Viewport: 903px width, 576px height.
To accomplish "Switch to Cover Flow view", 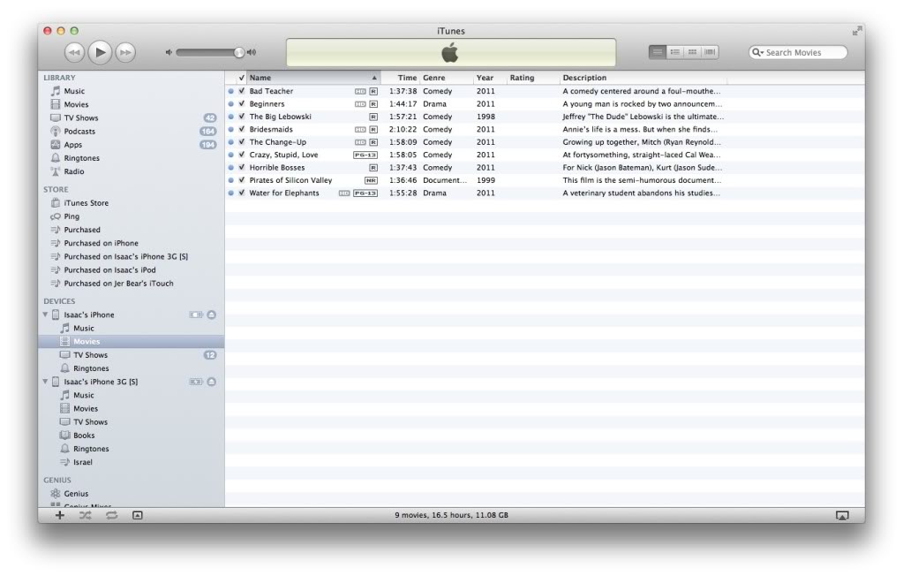I will pyautogui.click(x=710, y=52).
